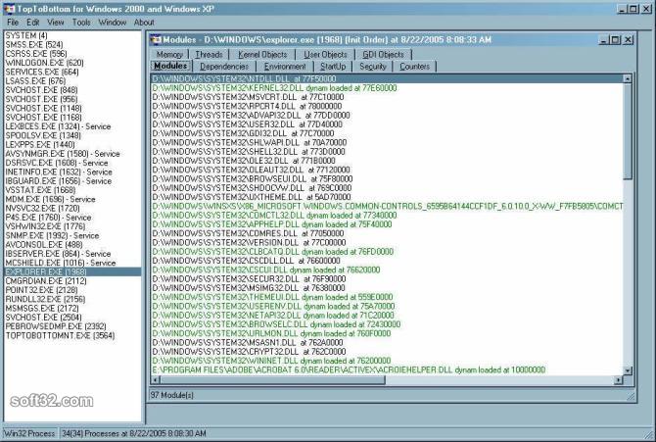This screenshot has width=656, height=442.
Task: Click the vertical scrollbar thumb of module list
Action: pos(627,131)
